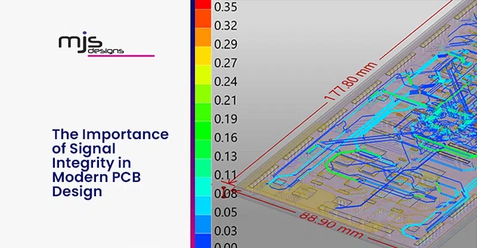This screenshot has width=477, height=248.
Task: Select the light blue swatch at 0.05
Action: click(x=203, y=206)
